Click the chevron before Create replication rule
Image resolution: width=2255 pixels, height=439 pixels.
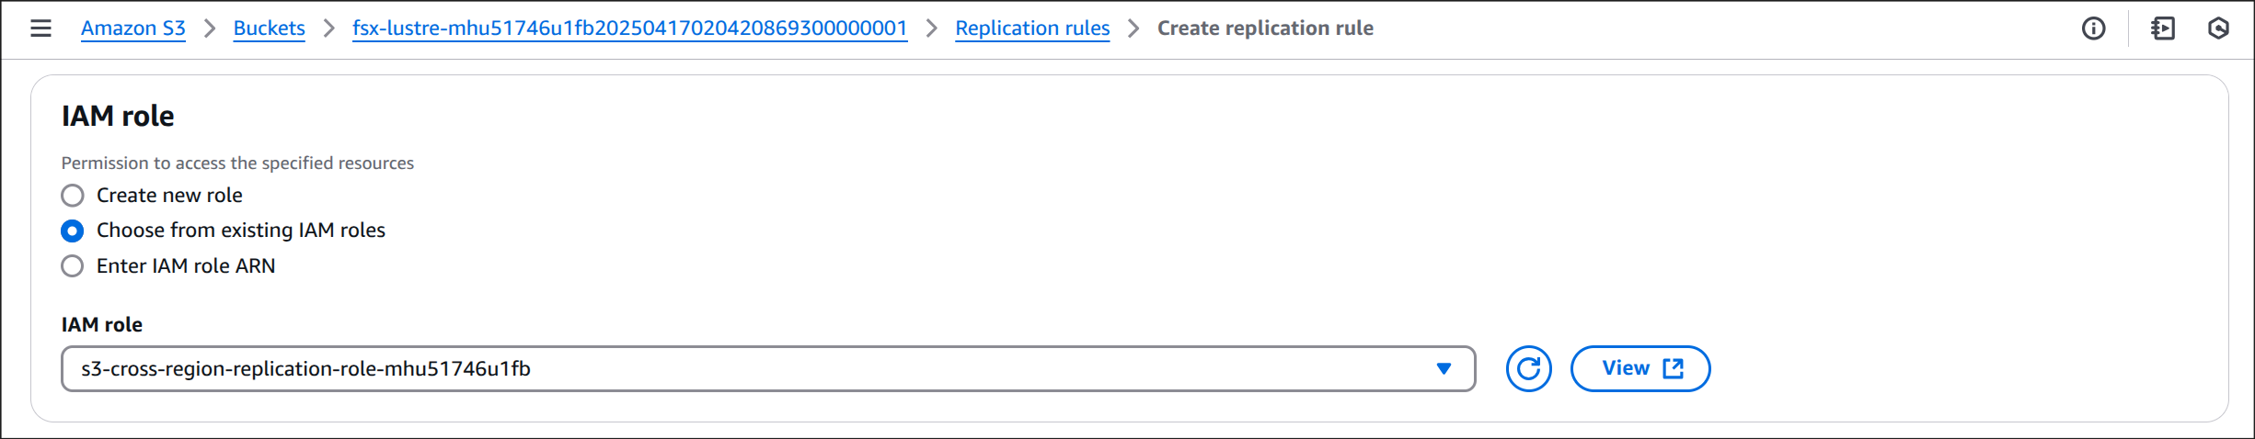1133,28
